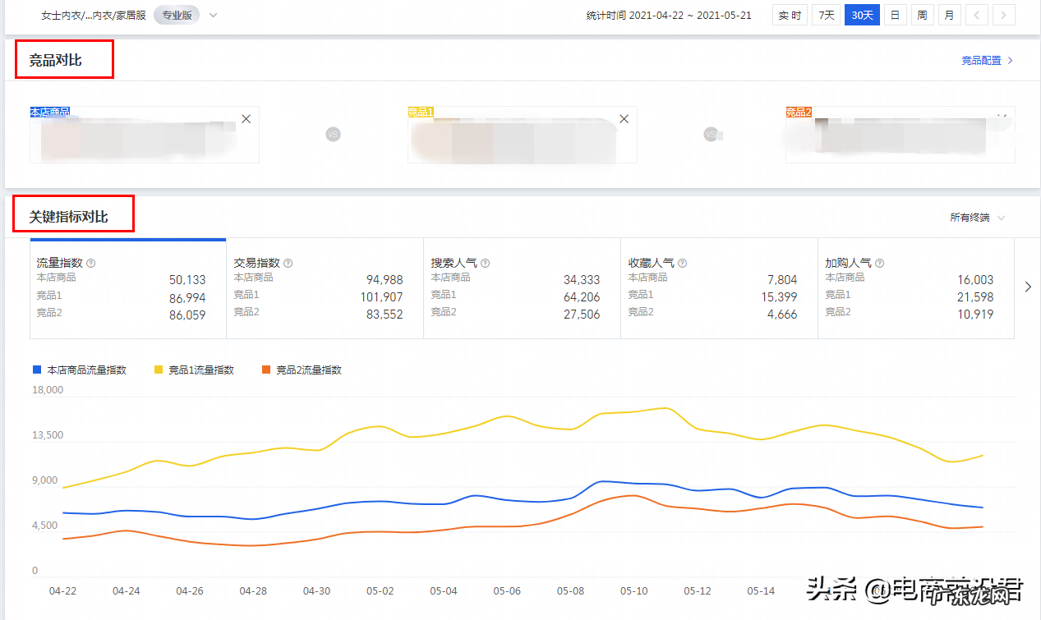The image size is (1041, 620).
Task: Click the 加购人气 question mark icon
Action: 880,263
